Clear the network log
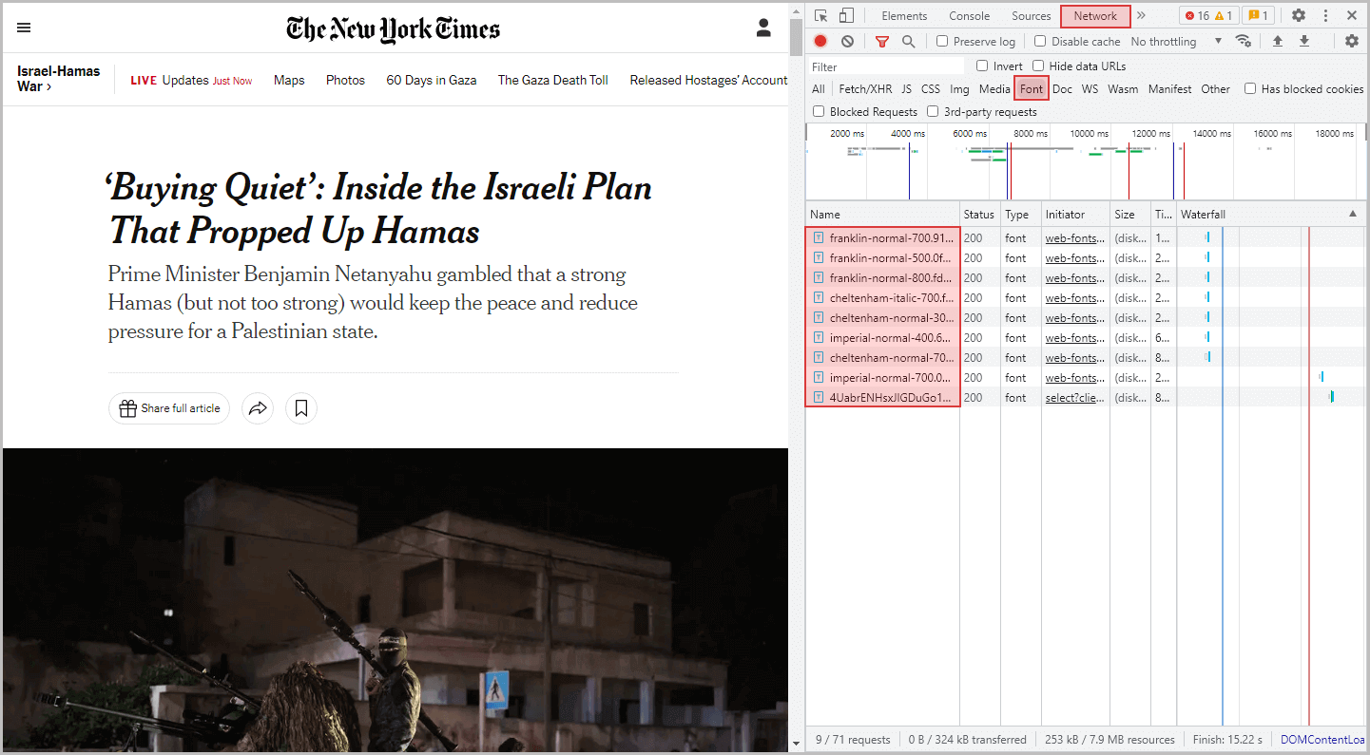 pyautogui.click(x=847, y=41)
